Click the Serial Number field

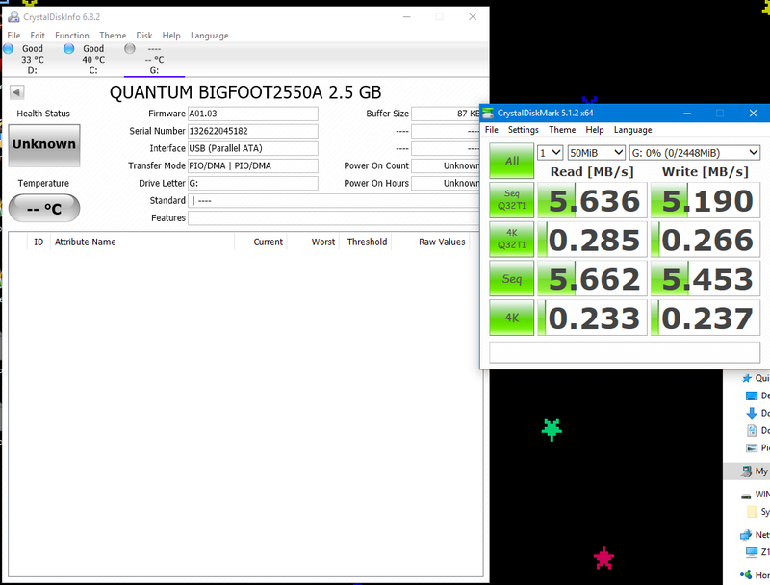(x=253, y=131)
